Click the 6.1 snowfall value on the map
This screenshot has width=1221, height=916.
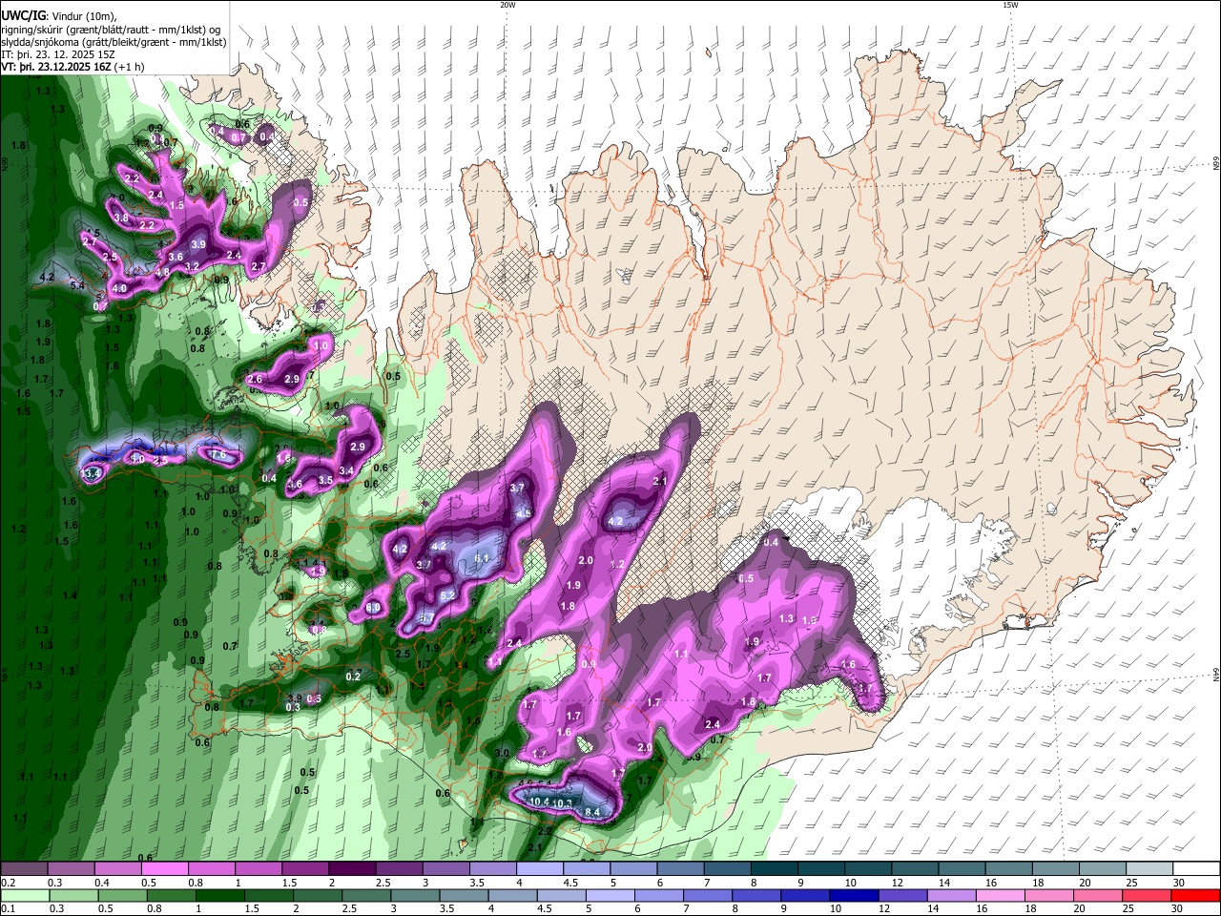(482, 558)
